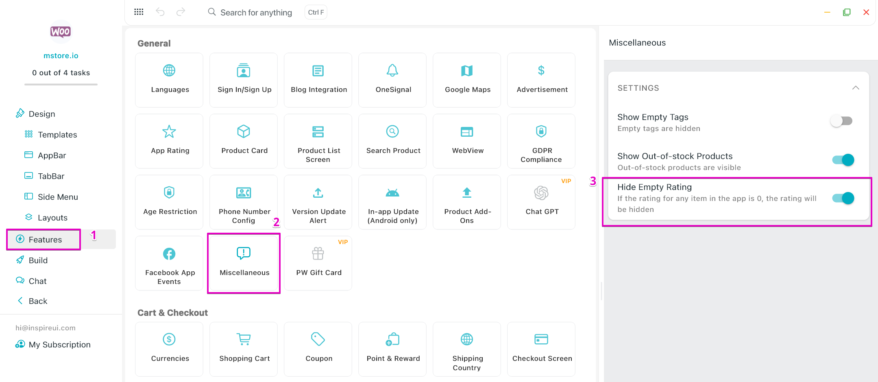878x382 pixels.
Task: Select the Google Maps feature
Action: click(x=467, y=80)
